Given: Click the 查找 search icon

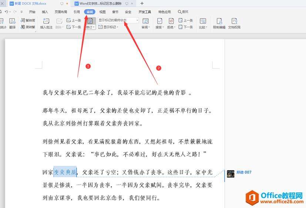Looking at the screenshot, I should (179, 12).
